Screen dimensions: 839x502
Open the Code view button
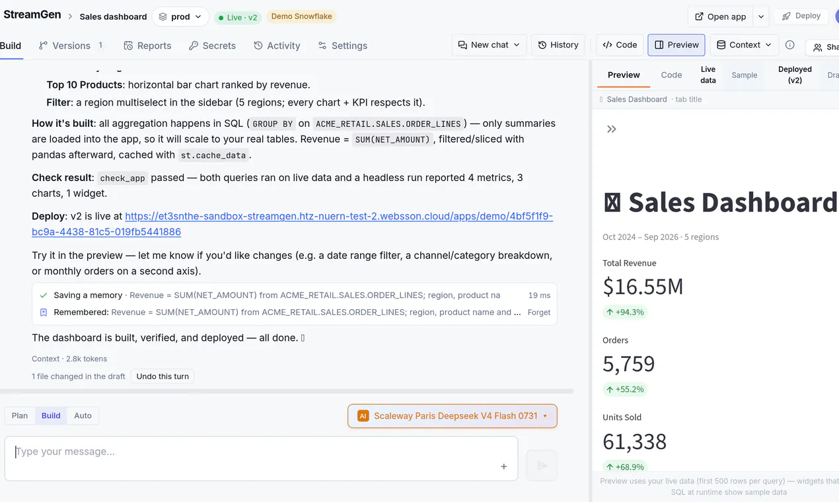[620, 45]
